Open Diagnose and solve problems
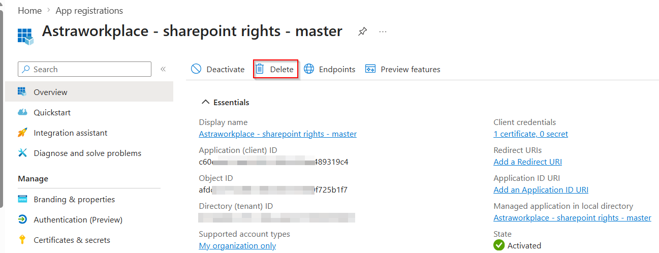 point(87,153)
